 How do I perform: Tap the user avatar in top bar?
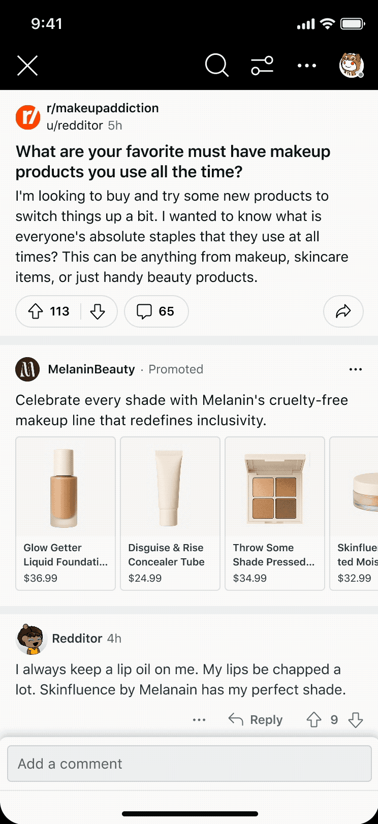click(351, 66)
